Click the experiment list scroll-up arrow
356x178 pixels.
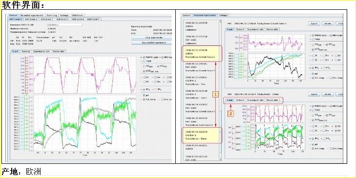coord(220,21)
